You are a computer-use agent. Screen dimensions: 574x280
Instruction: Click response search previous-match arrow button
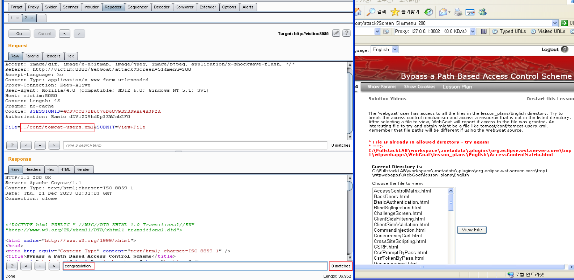click(26, 266)
